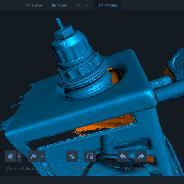This screenshot has height=184, width=184.
Task: Open the Home tab
Action: [x=59, y=5]
